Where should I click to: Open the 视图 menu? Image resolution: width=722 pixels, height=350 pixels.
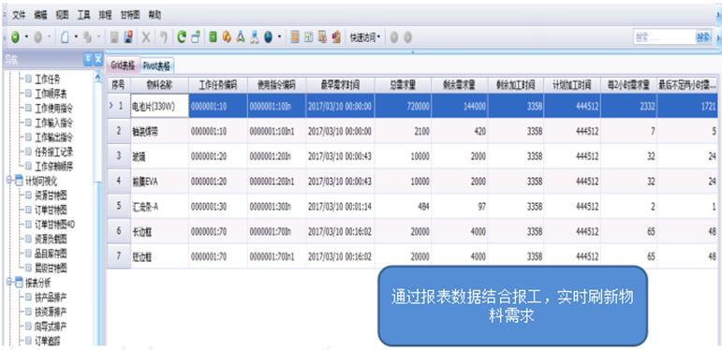click(62, 15)
